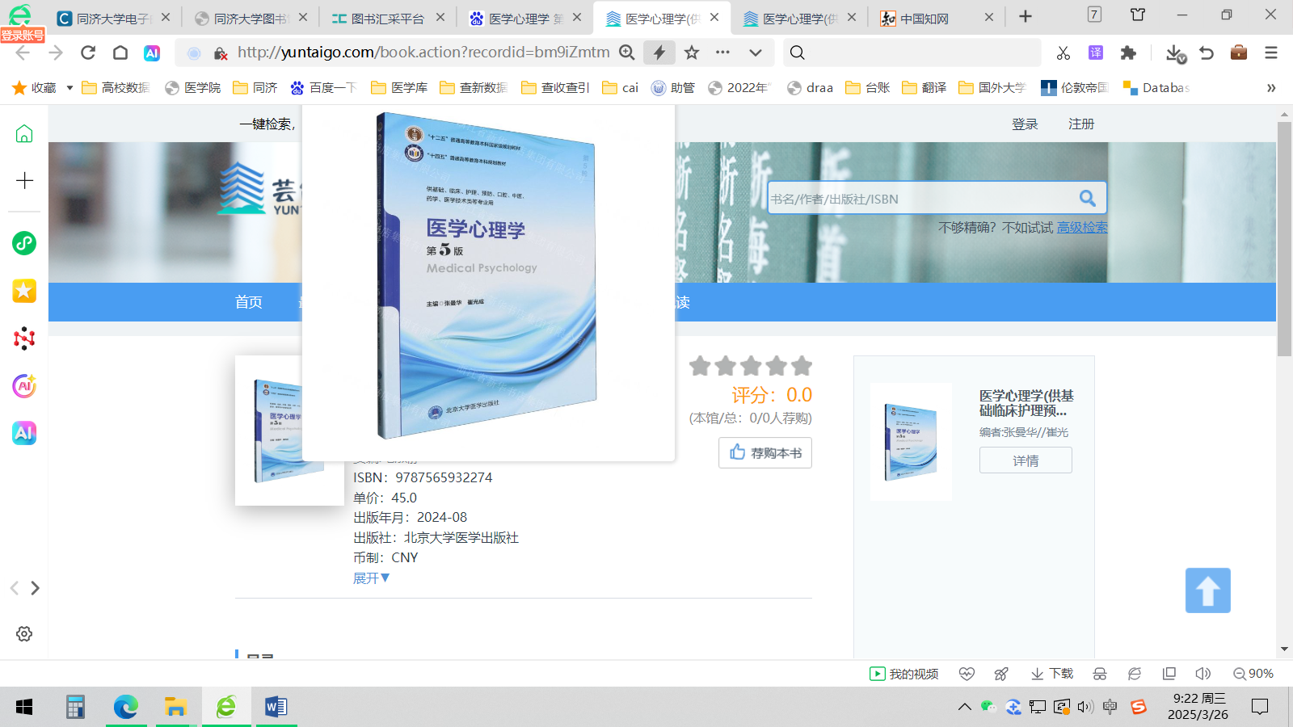
Task: Click the vertical scrollbar thumb
Action: coord(1284,239)
